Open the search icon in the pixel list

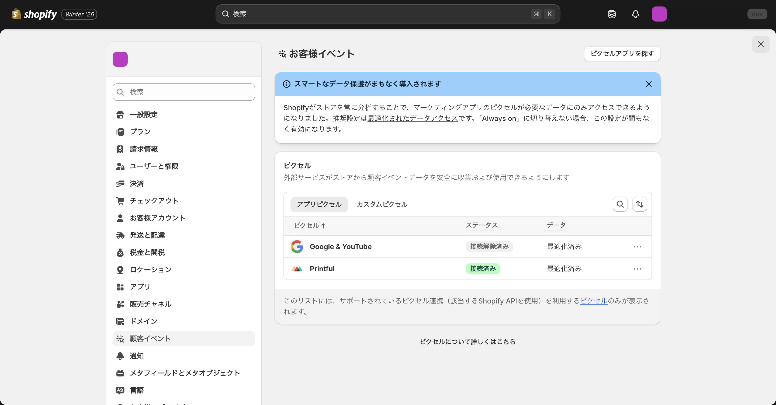click(x=620, y=204)
